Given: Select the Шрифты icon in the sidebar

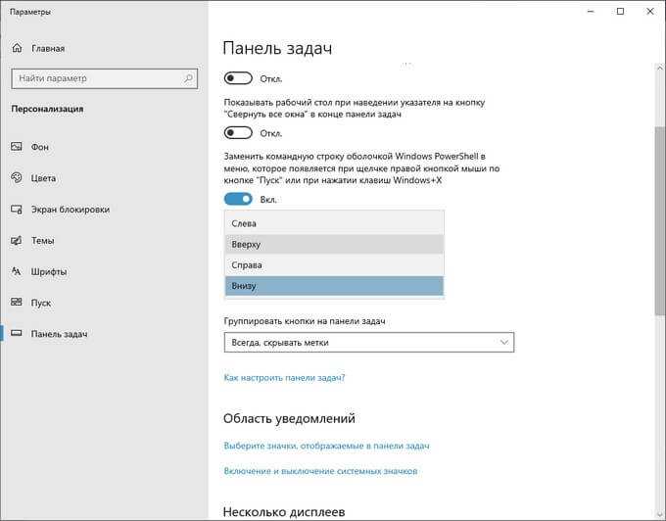Looking at the screenshot, I should [x=17, y=271].
